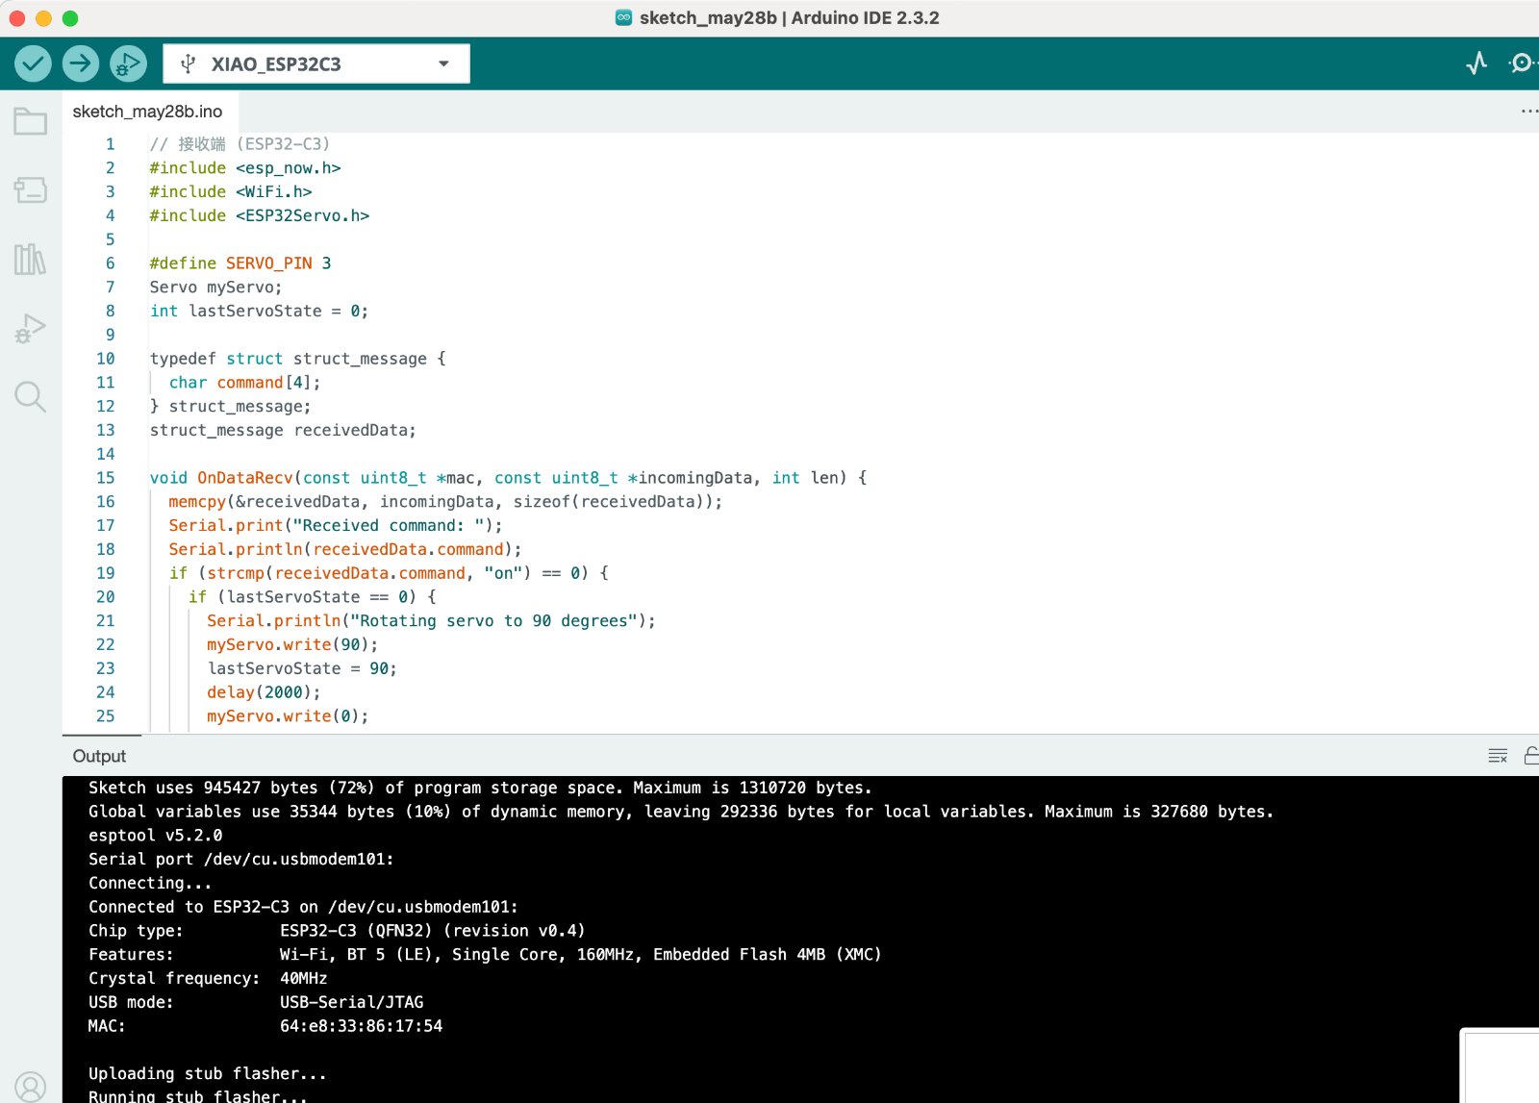This screenshot has height=1103, width=1539.
Task: Click the 'Connected to ESP32-C3' output line
Action: pyautogui.click(x=303, y=908)
